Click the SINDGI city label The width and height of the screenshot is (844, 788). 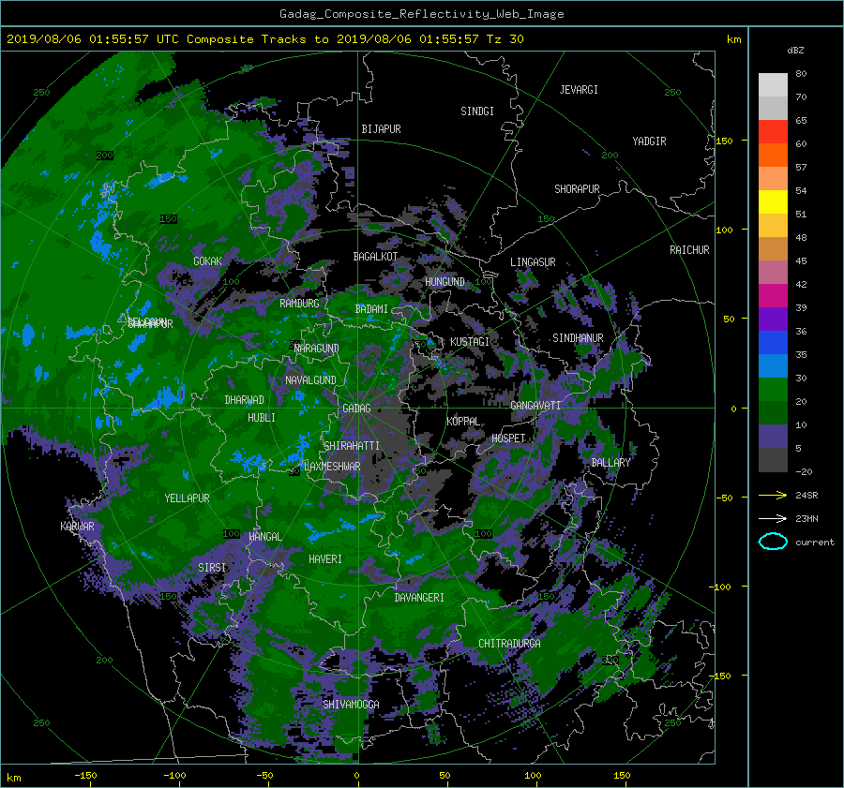[477, 112]
